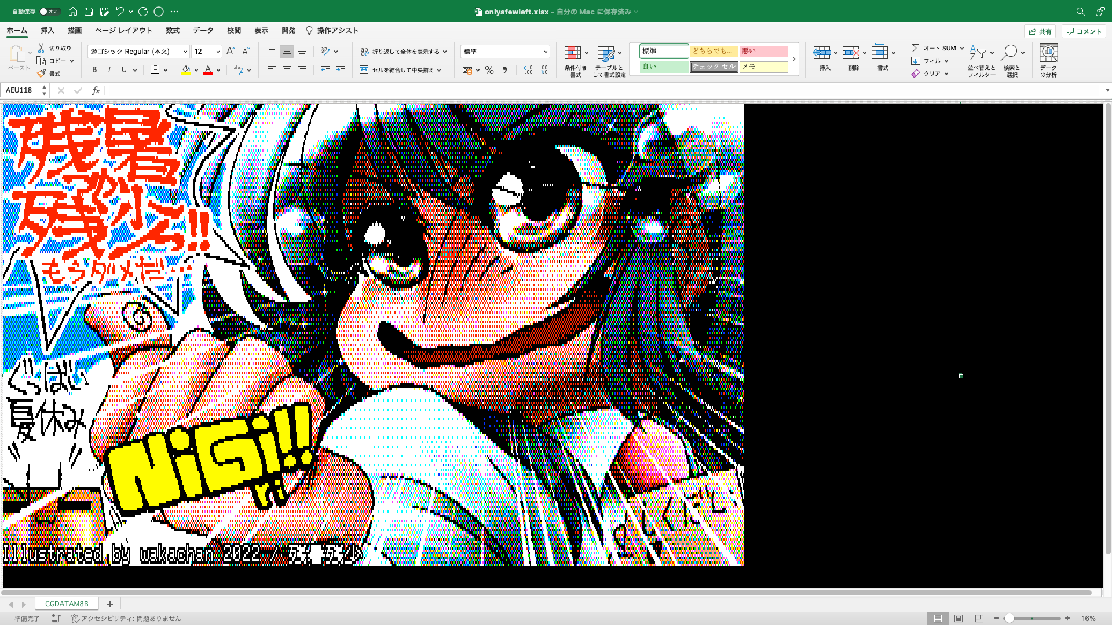Click the Delete cells icon

pos(851,53)
